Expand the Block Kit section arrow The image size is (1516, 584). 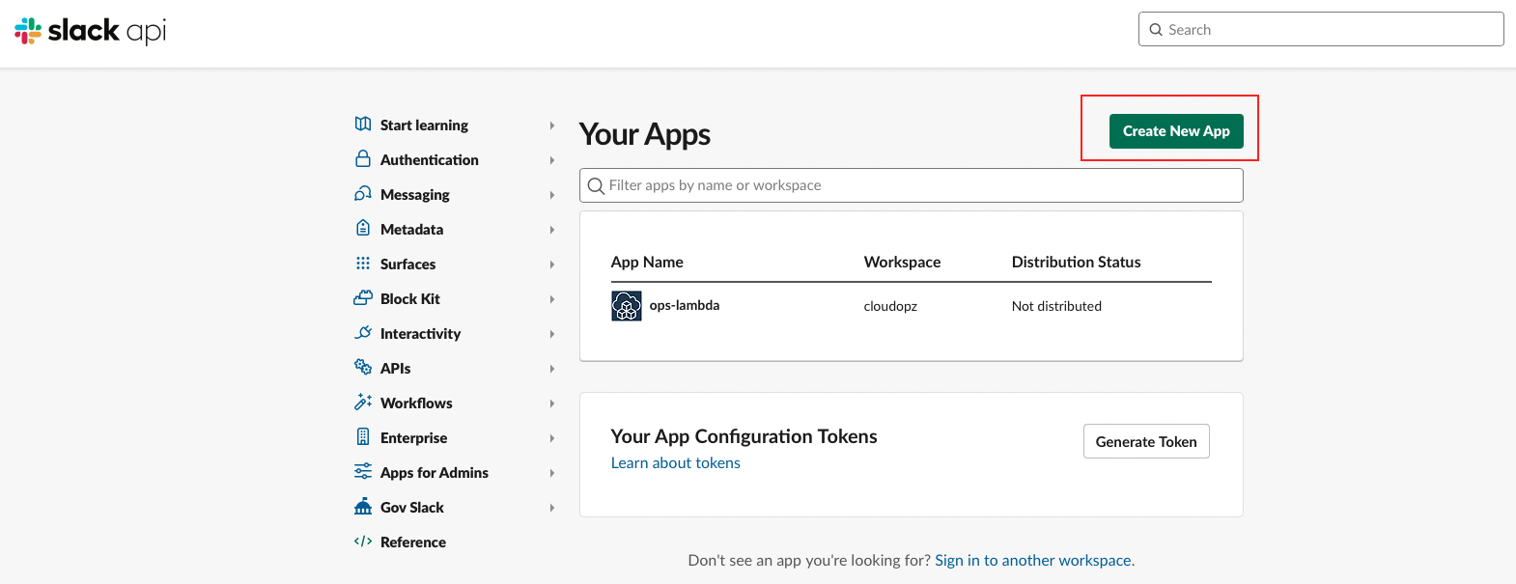(552, 299)
